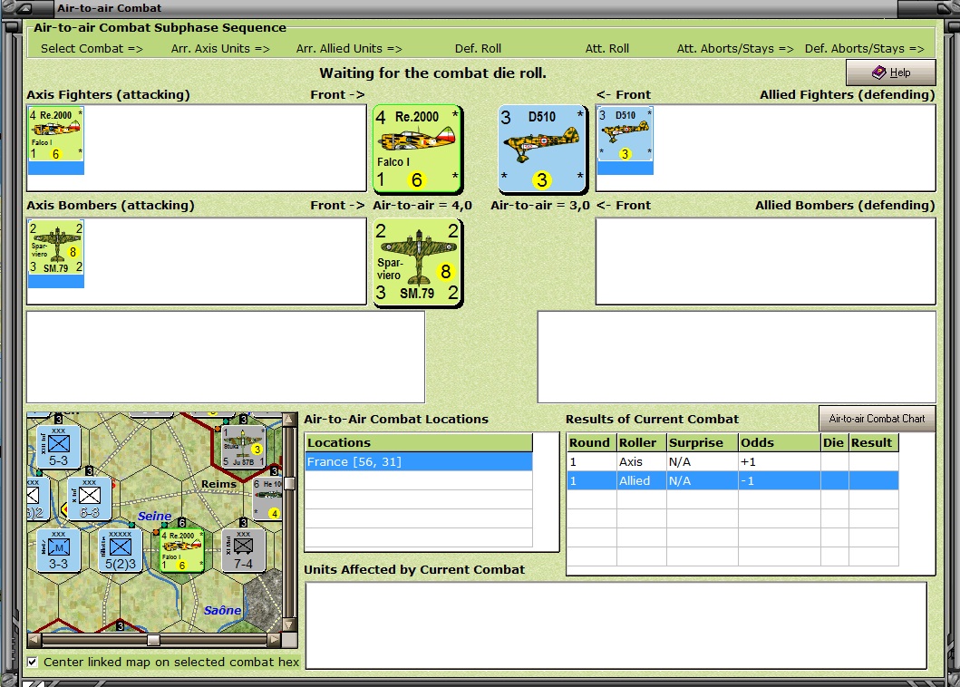960x687 pixels.
Task: Select the Allied row in Results of Current Combat
Action: point(732,480)
